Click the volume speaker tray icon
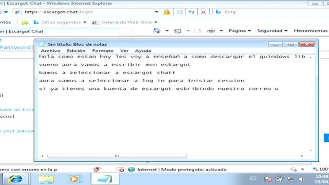Screen dimensions: 329x185 click(302, 179)
